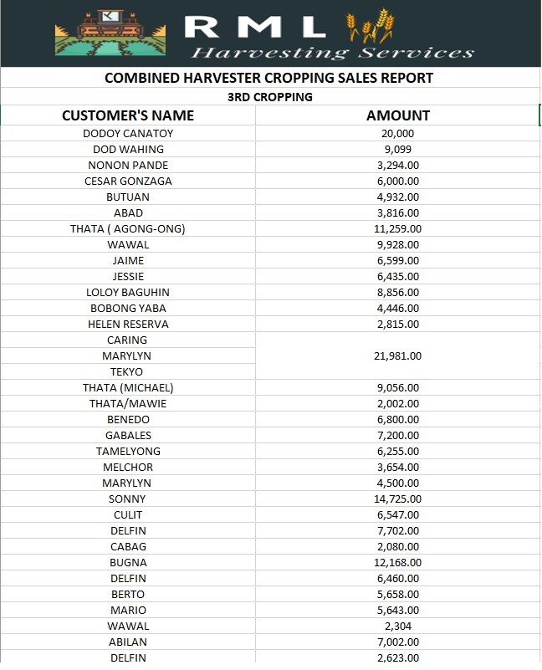Click the Harvesting Services subtitle text
The width and height of the screenshot is (542, 670).
[x=332, y=53]
